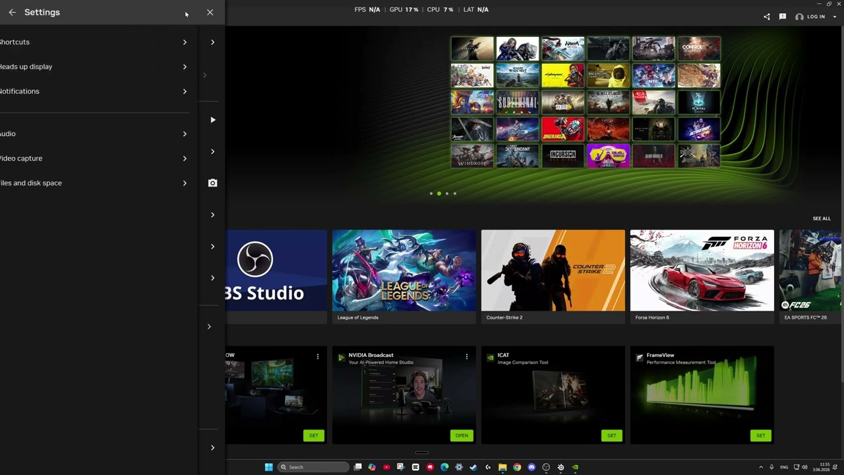This screenshot has height=475, width=844.
Task: Click the play triangle icon in overlay strip
Action: [212, 120]
